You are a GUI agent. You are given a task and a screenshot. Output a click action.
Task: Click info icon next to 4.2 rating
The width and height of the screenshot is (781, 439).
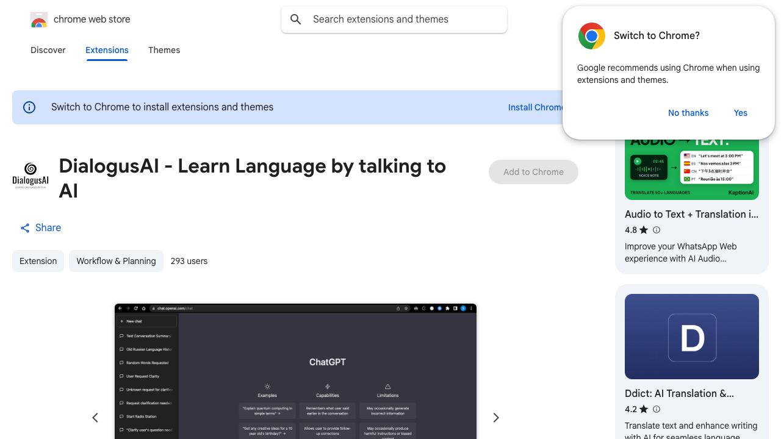(657, 409)
